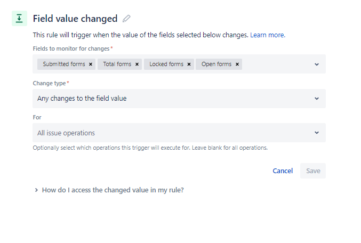Image resolution: width=361 pixels, height=243 pixels.
Task: Select the Total forms chip label
Action: coord(117,64)
